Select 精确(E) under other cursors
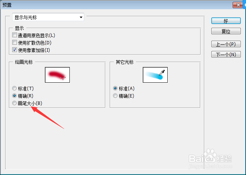 click(x=115, y=96)
